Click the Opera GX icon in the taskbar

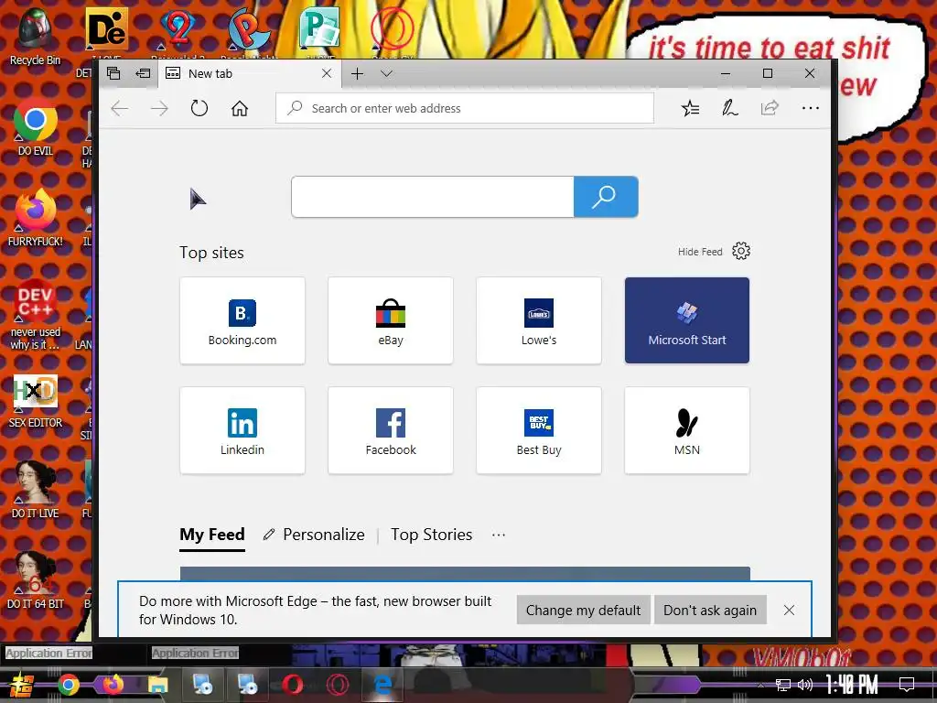(x=338, y=685)
